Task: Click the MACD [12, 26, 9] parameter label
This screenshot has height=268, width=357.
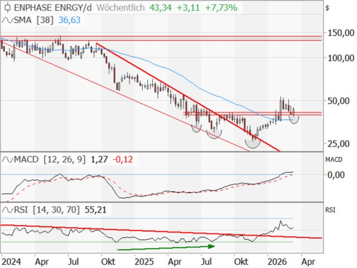Action: (x=50, y=159)
